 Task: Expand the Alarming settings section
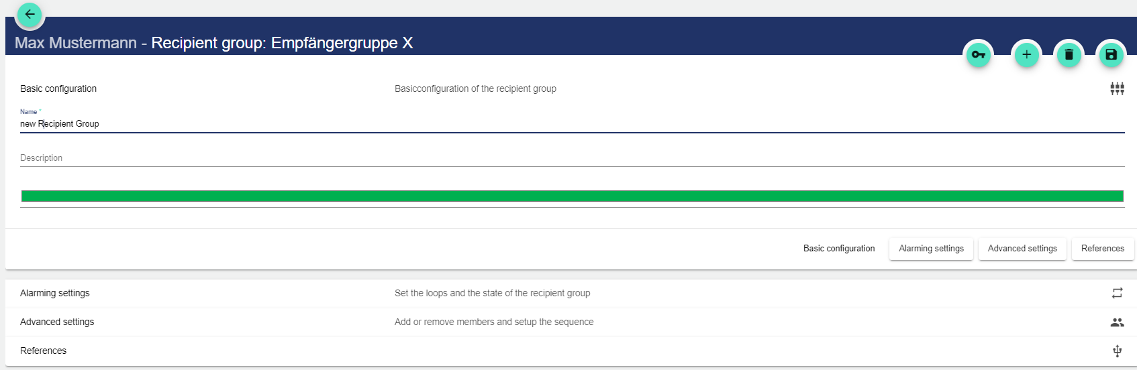(55, 293)
